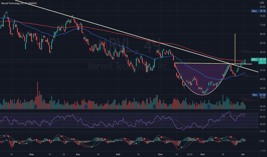Viewport: 267px width, 157px height.
Task: Click the R1 59.92 pivot label
Action: pos(245,51)
